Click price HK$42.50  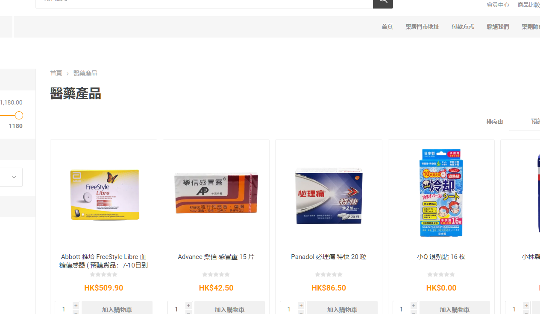[216, 288]
